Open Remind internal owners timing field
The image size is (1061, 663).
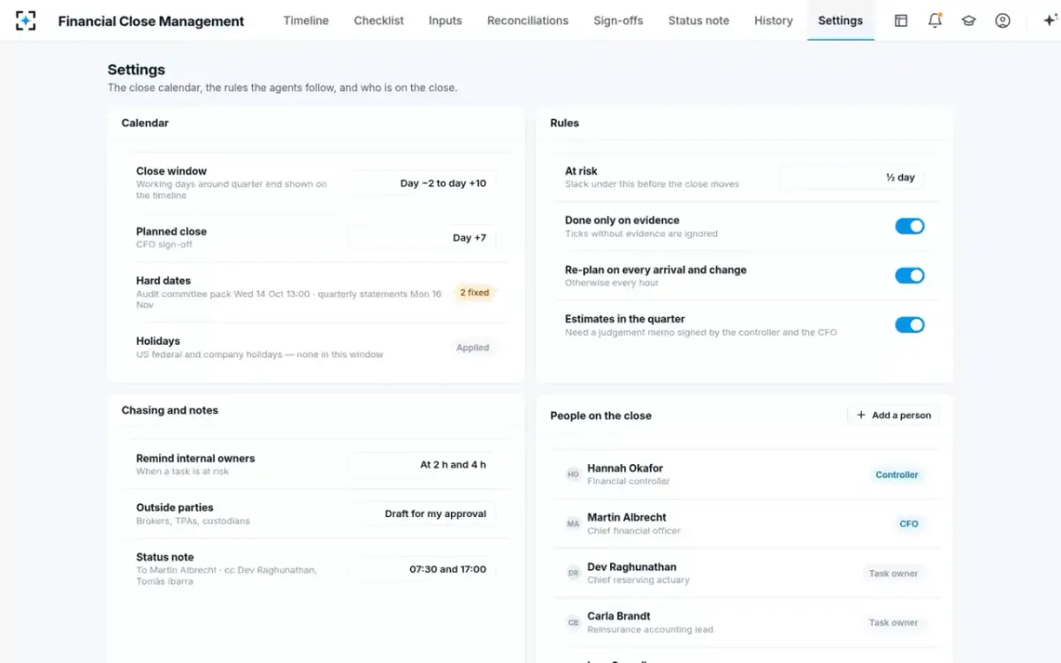click(x=424, y=464)
